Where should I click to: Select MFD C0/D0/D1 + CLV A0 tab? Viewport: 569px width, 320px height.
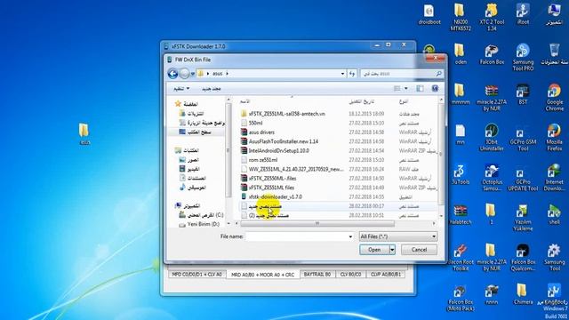(196, 275)
